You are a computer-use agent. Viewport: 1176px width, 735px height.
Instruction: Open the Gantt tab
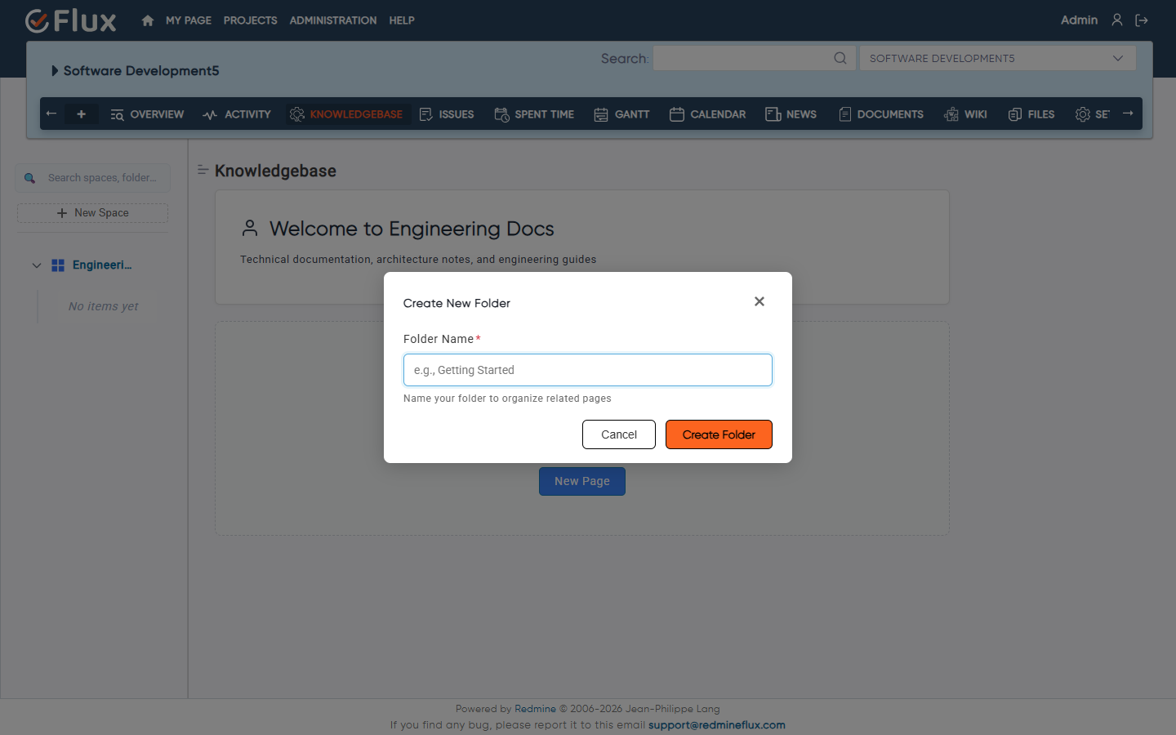(x=621, y=114)
